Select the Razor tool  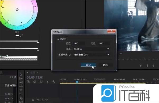pyautogui.click(x=21, y=98)
